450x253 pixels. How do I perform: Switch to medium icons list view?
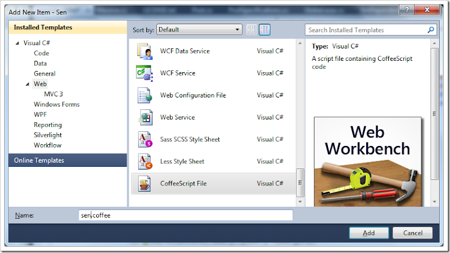coord(264,30)
